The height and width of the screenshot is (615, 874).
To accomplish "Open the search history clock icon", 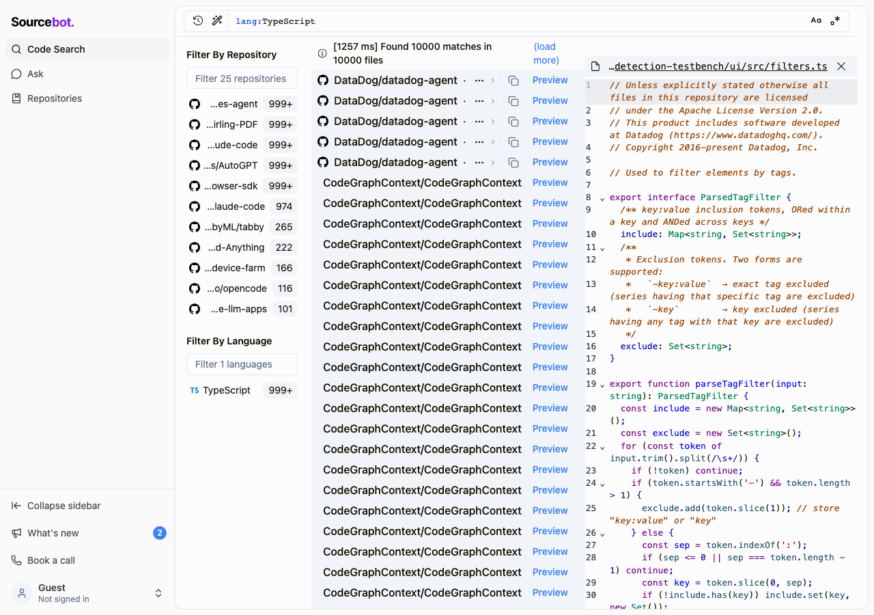I will 198,20.
